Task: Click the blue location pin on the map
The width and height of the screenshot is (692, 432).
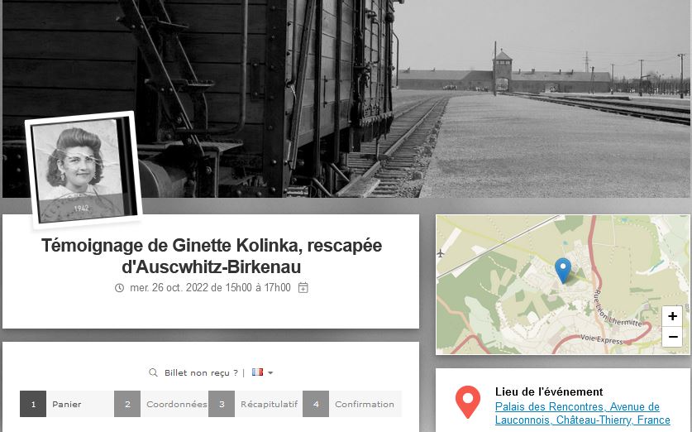Action: pos(563,271)
